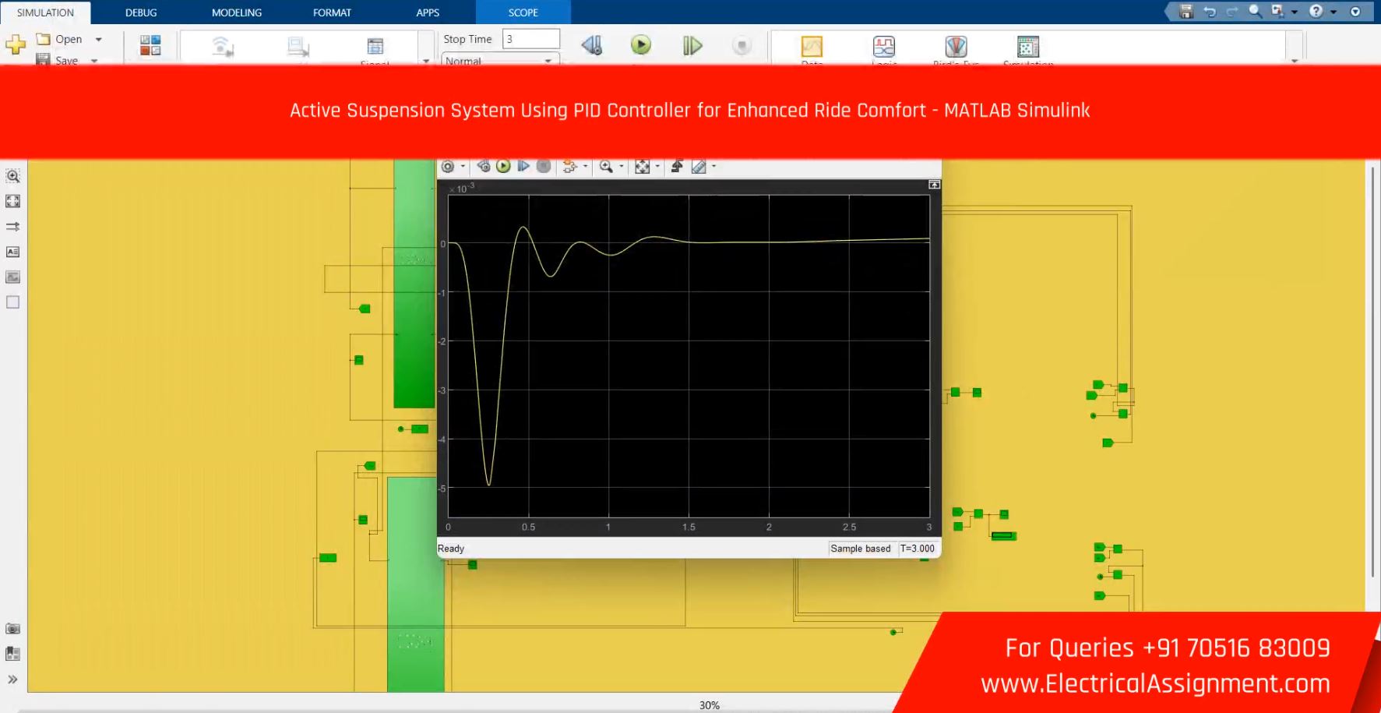Viewport: 1381px width, 713px height.
Task: Expand the palette with double chevron
Action: pyautogui.click(x=12, y=679)
